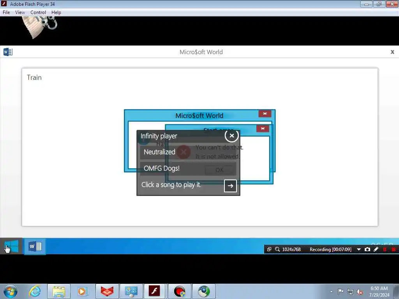This screenshot has width=399, height=299.
Task: Expand the recorder dropdown arrow
Action: coord(359,250)
